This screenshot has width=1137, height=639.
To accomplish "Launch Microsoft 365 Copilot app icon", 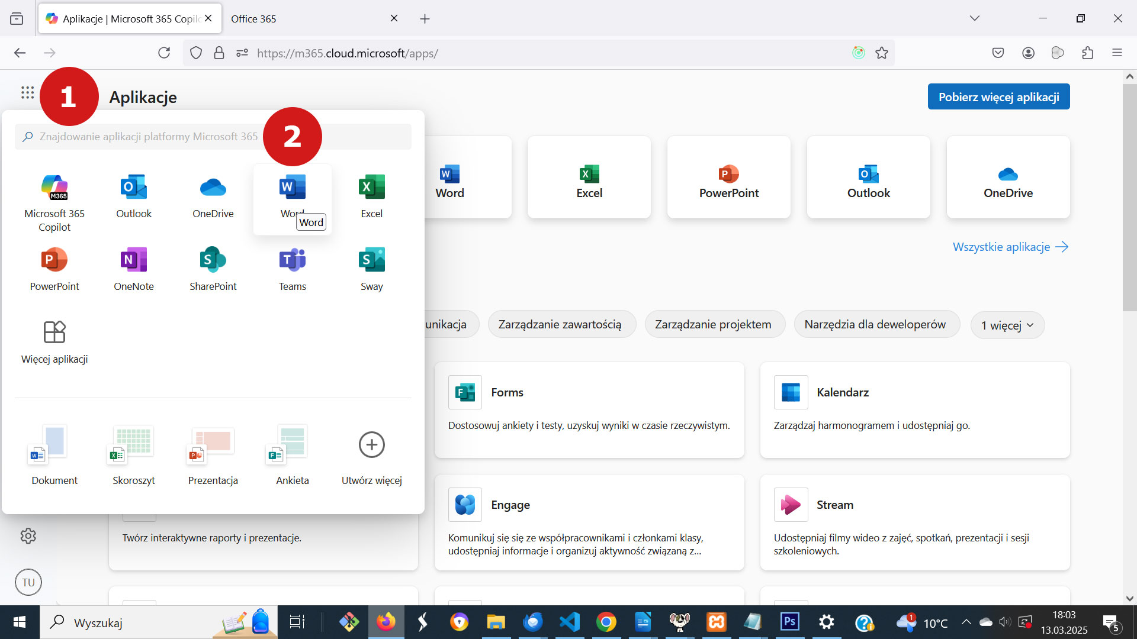I will click(54, 188).
